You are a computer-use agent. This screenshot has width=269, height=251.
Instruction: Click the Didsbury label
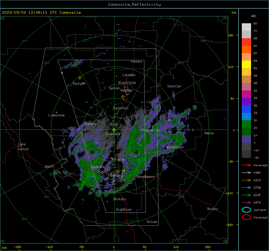tap(113, 134)
